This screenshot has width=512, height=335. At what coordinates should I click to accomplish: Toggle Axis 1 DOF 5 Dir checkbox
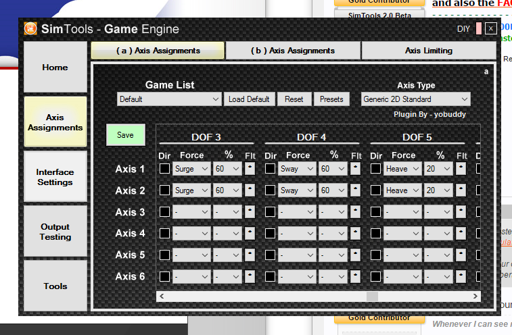tap(375, 169)
